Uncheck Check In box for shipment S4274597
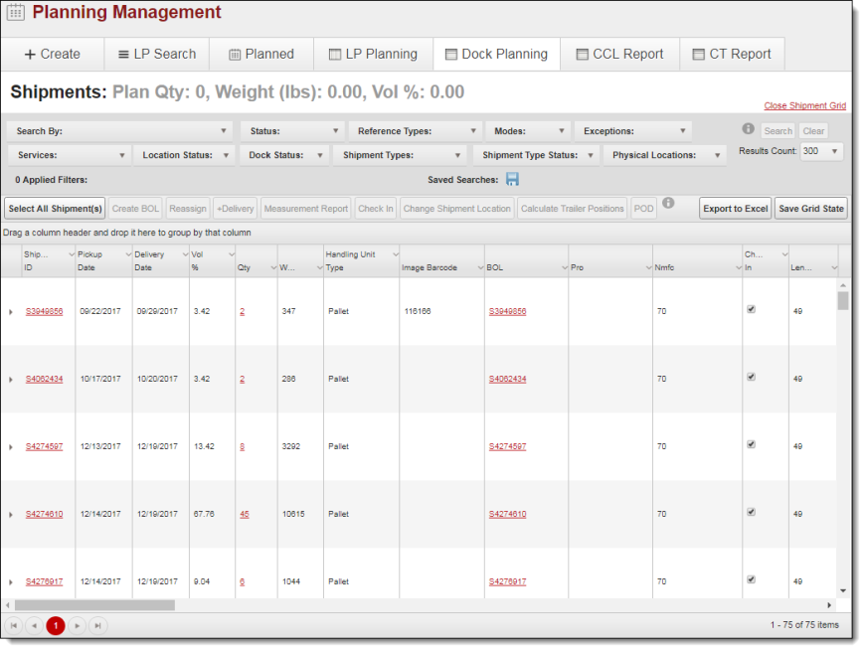Screen dimensions: 865x651 click(x=751, y=444)
